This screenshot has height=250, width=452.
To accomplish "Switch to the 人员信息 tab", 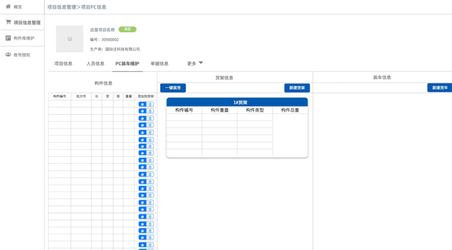I will click(x=95, y=63).
